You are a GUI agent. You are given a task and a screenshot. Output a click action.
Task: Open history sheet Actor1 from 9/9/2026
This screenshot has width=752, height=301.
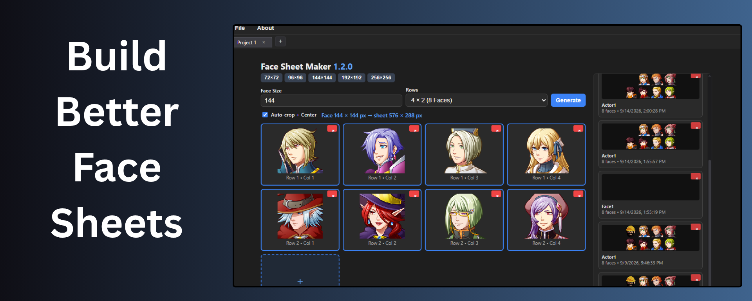click(x=651, y=245)
